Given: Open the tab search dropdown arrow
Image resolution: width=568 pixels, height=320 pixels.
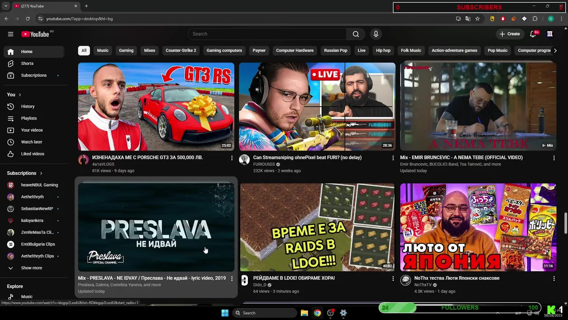Looking at the screenshot, I should pos(6,6).
